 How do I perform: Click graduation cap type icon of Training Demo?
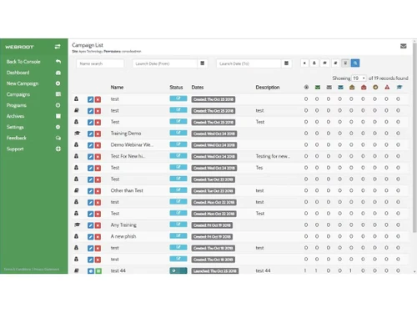coord(77,134)
